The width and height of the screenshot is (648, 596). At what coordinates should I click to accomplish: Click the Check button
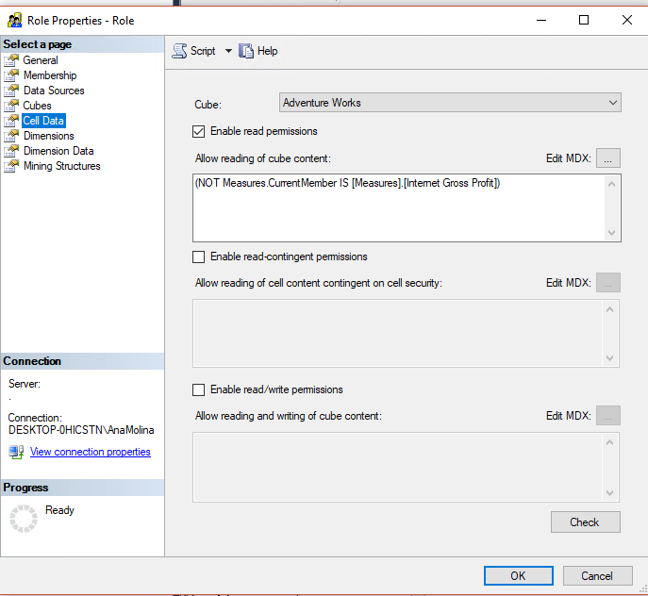click(585, 522)
